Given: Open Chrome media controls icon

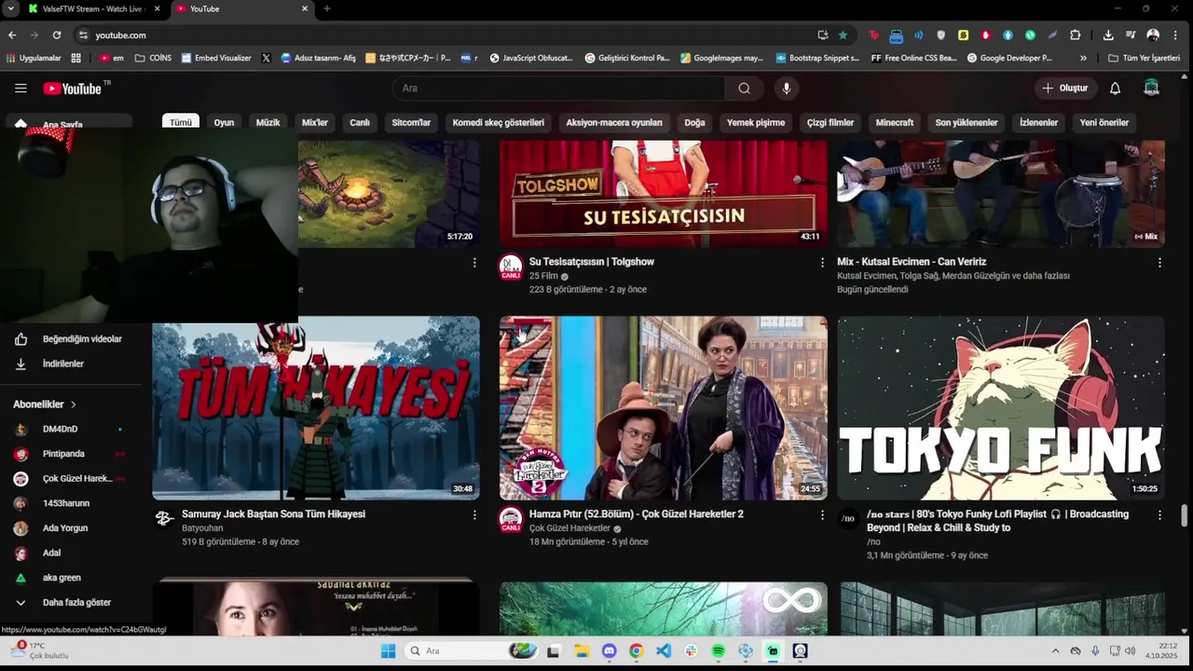Looking at the screenshot, I should click(x=1131, y=34).
